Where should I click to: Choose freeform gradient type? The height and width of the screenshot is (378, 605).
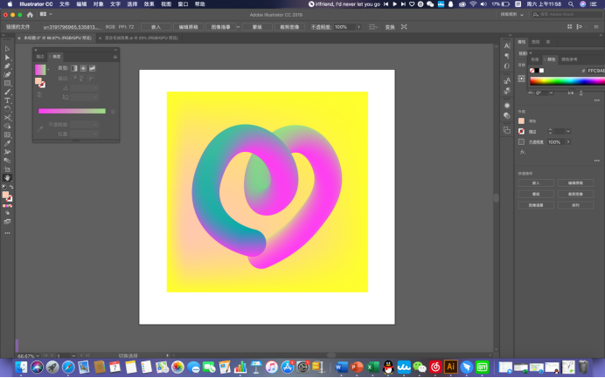point(92,68)
